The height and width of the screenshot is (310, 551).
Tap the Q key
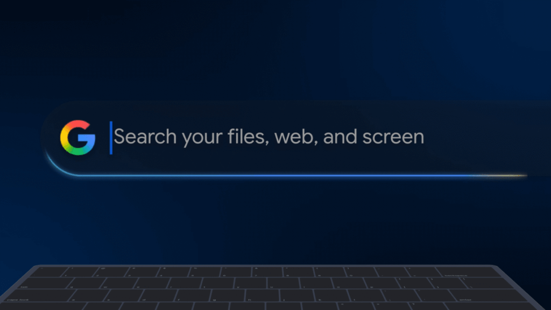pyautogui.click(x=87, y=283)
